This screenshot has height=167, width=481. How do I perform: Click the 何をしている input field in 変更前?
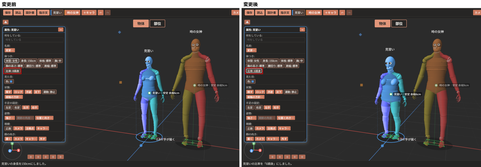point(34,40)
